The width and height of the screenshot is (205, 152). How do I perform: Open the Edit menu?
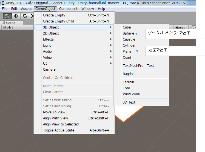point(14,9)
